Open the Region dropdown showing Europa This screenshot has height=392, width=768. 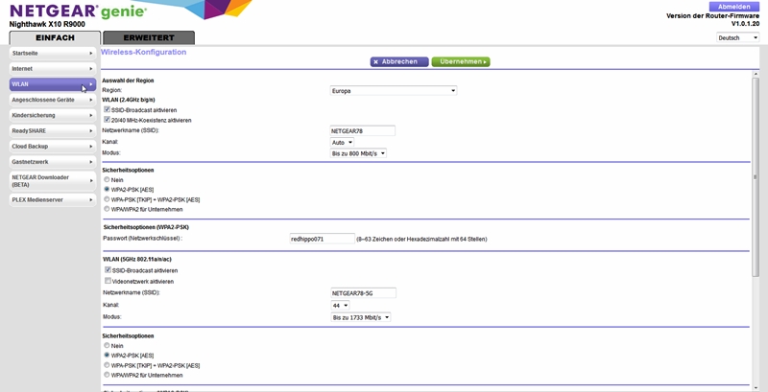(393, 90)
